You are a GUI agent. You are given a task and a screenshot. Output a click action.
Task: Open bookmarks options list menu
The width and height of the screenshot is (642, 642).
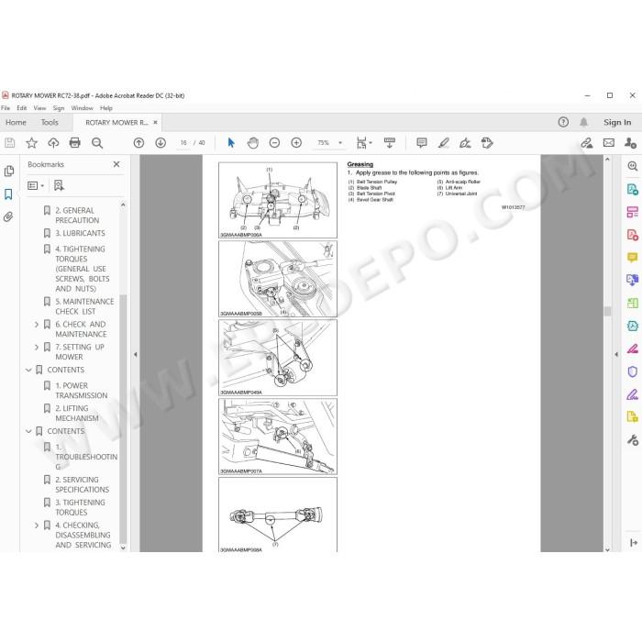[36, 186]
